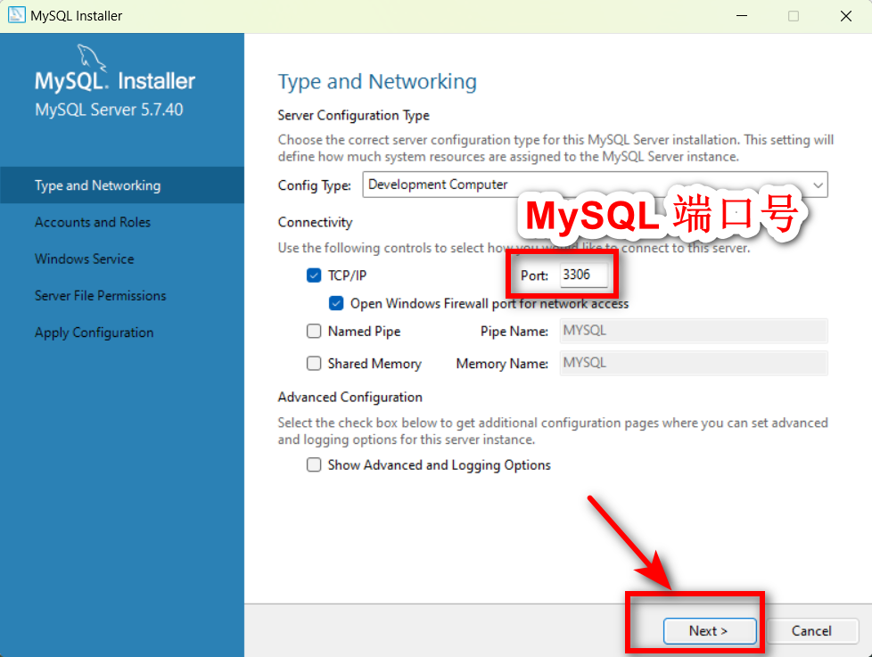Select the Type and Networking step

(x=122, y=185)
